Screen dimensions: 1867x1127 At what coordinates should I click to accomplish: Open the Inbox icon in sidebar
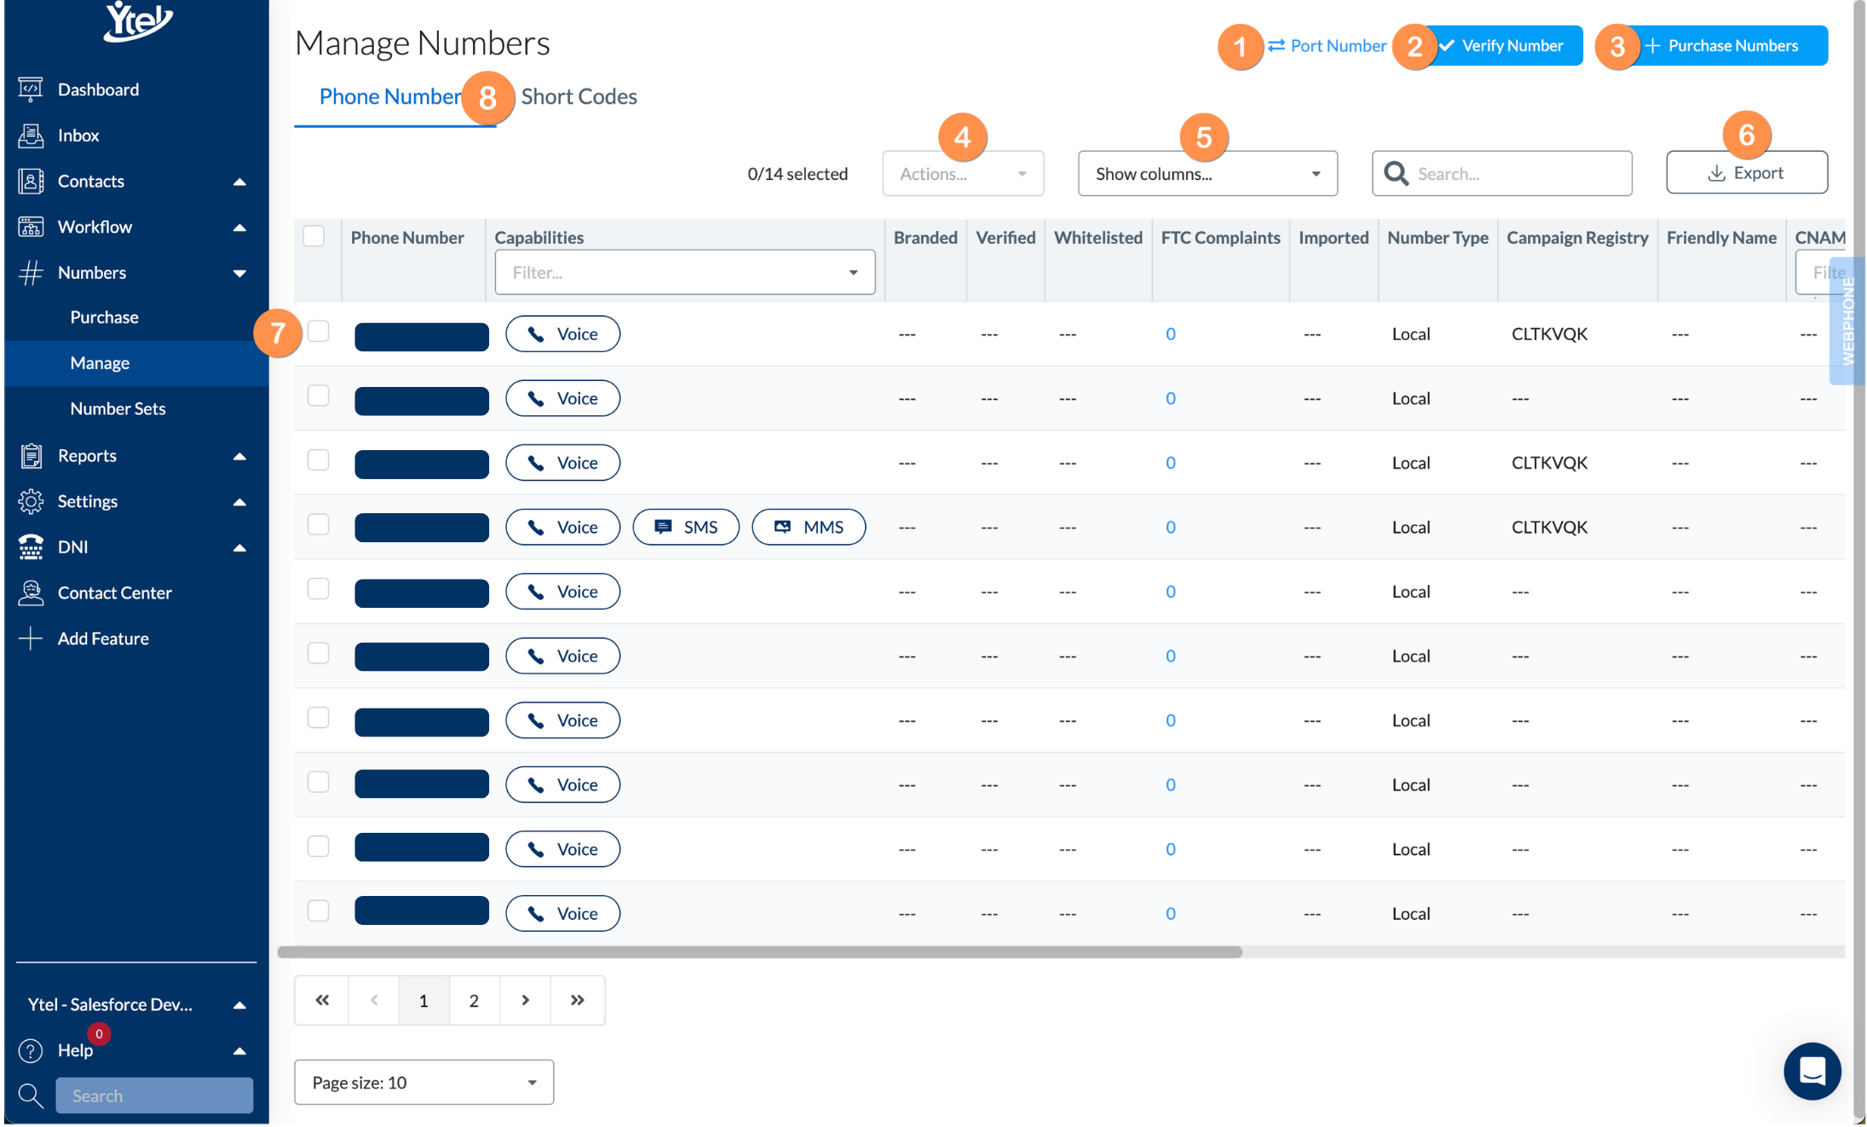click(x=31, y=136)
